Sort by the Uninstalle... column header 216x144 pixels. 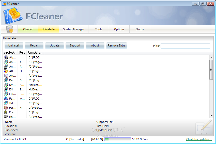point(35,53)
